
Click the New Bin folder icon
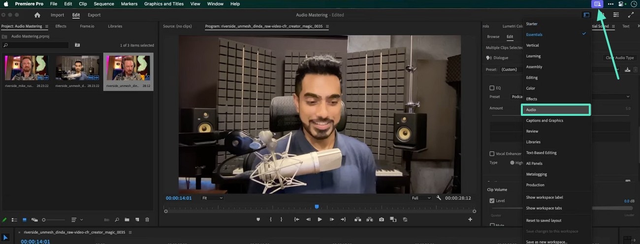127,219
